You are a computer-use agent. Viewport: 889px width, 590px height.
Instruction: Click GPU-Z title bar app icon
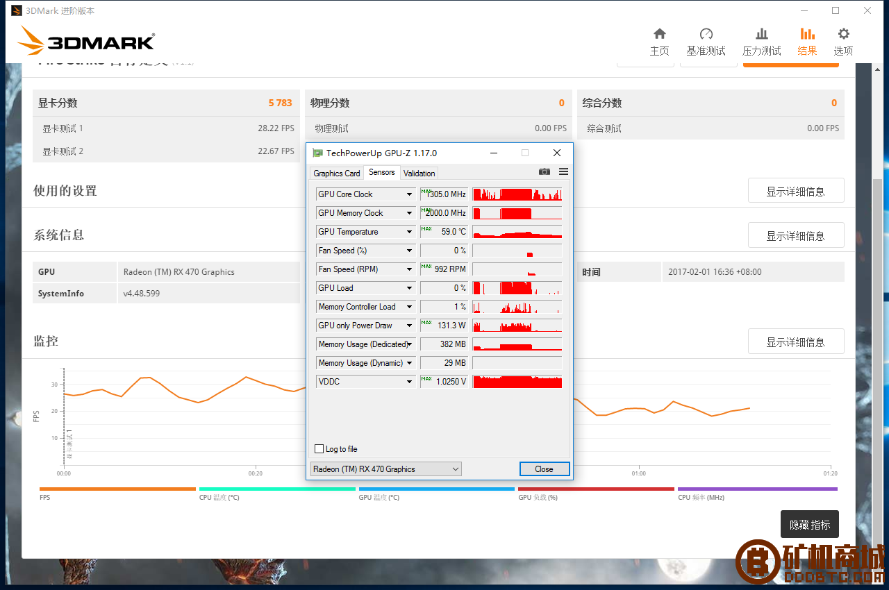(317, 153)
